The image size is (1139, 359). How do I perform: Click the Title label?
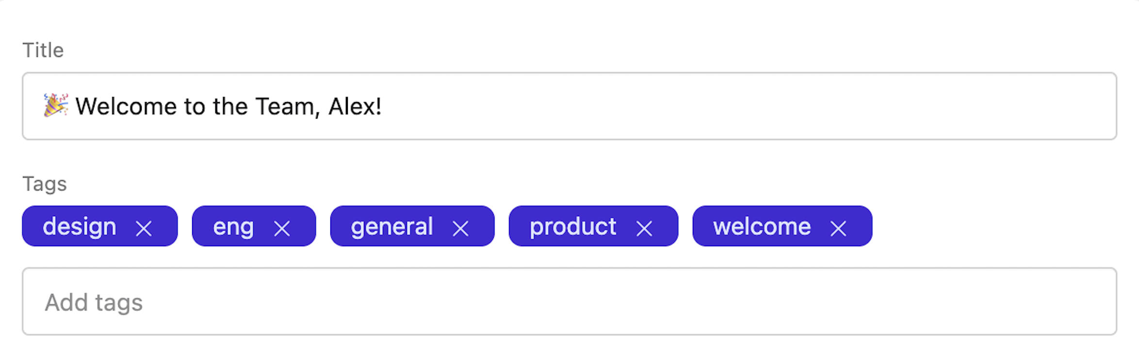pyautogui.click(x=43, y=49)
